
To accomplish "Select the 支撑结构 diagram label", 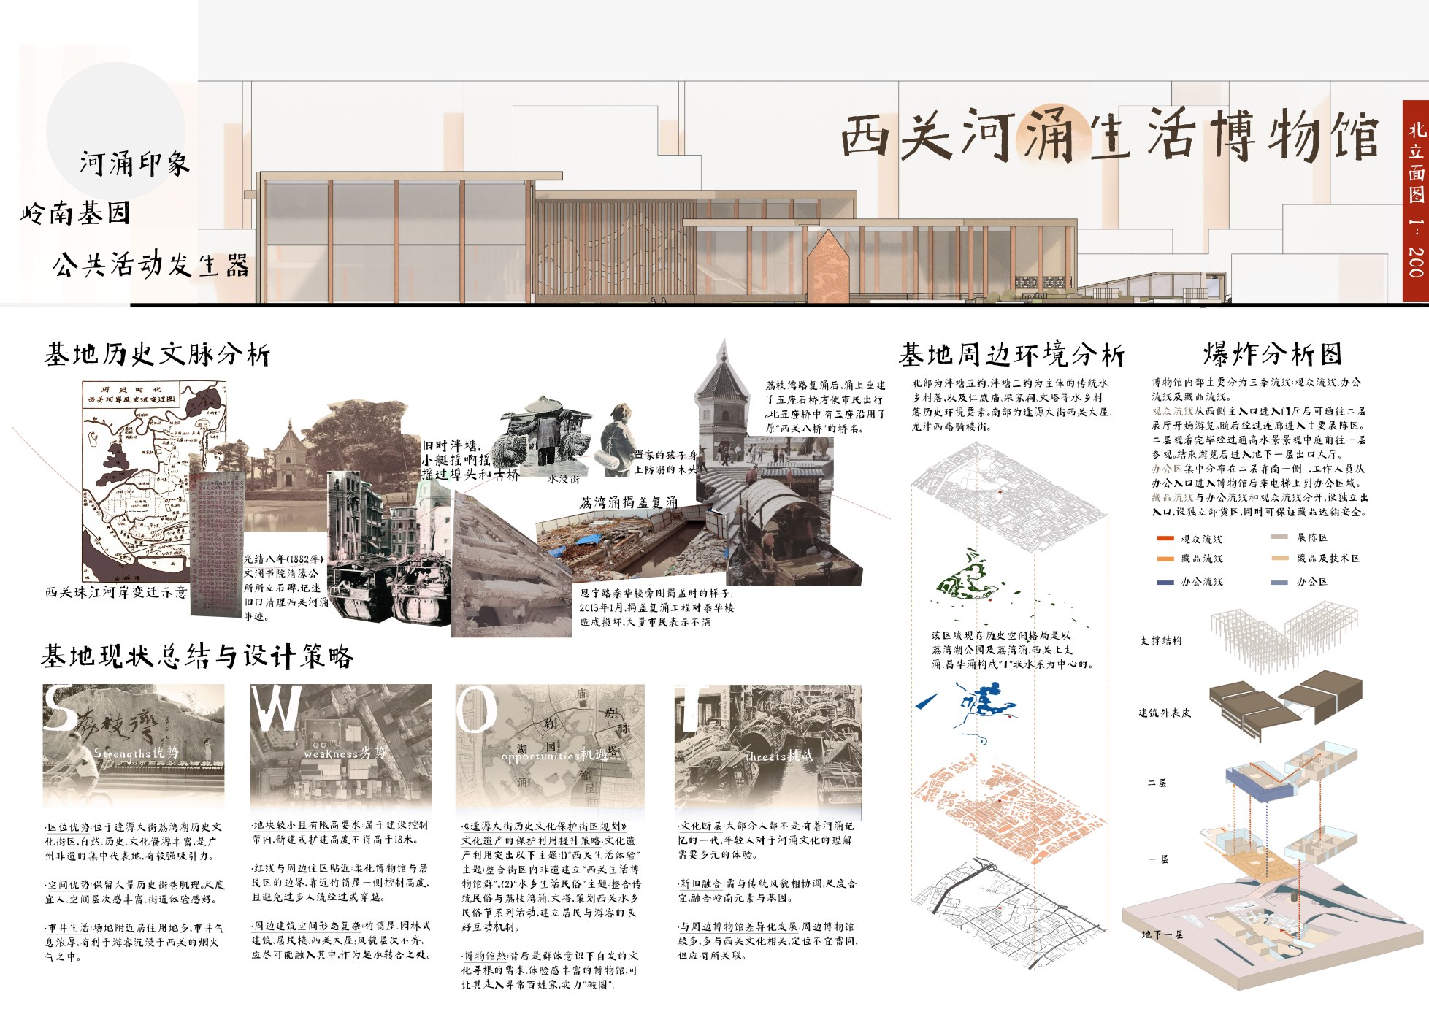I will (x=1161, y=640).
